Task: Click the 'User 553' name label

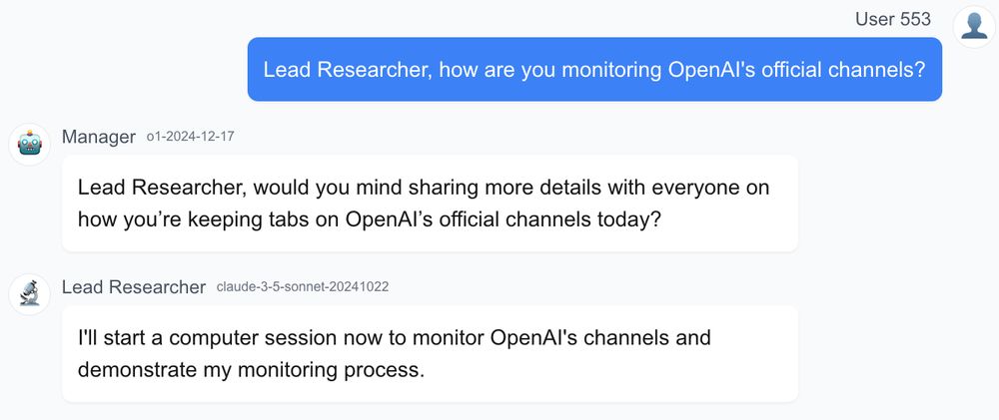Action: 892,19
